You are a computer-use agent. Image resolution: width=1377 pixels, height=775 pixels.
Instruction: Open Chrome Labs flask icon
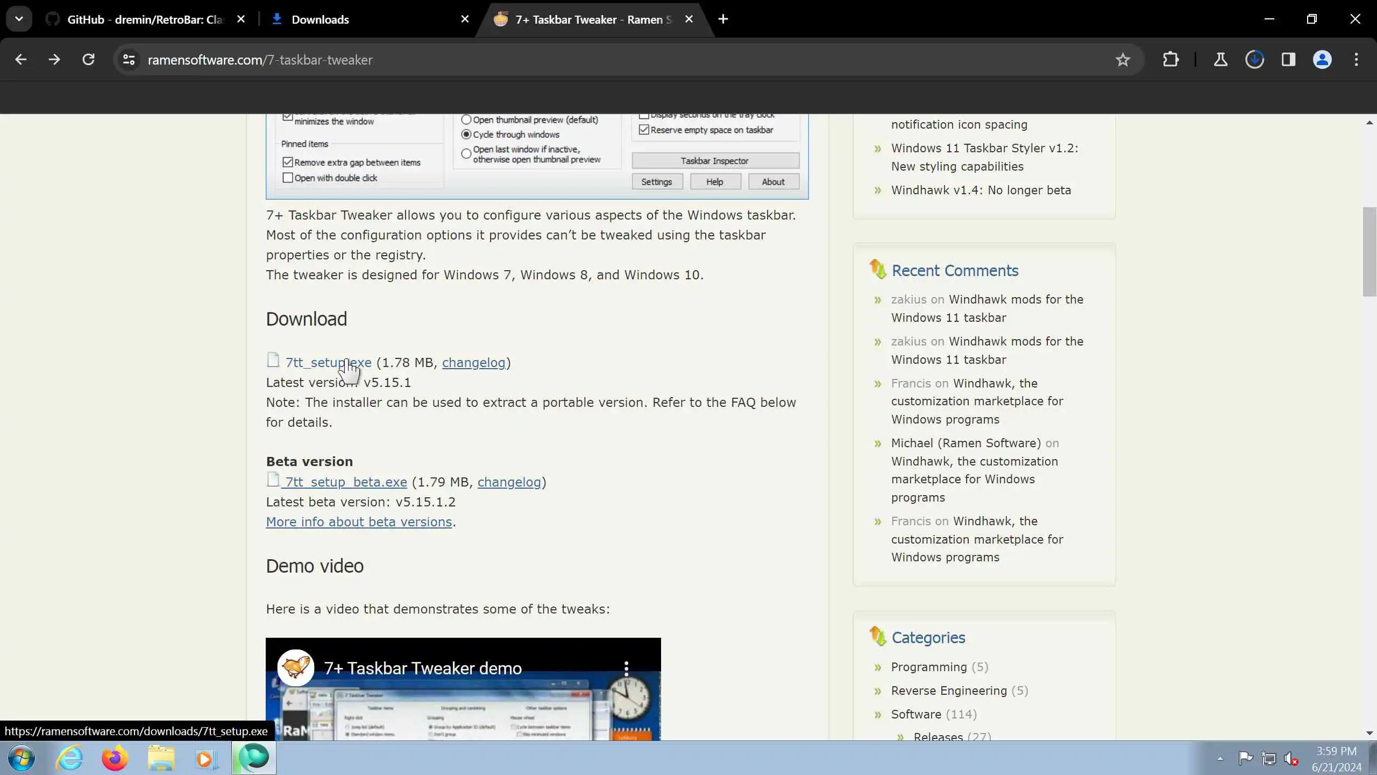(1220, 60)
